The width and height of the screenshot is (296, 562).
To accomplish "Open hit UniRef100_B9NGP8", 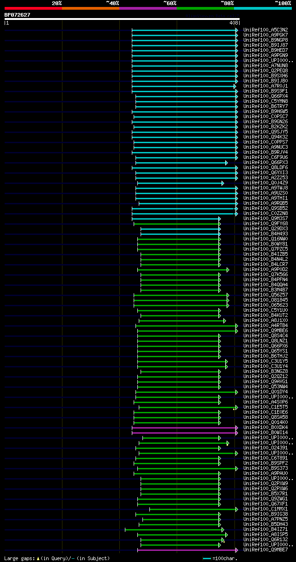I will coord(265,40).
